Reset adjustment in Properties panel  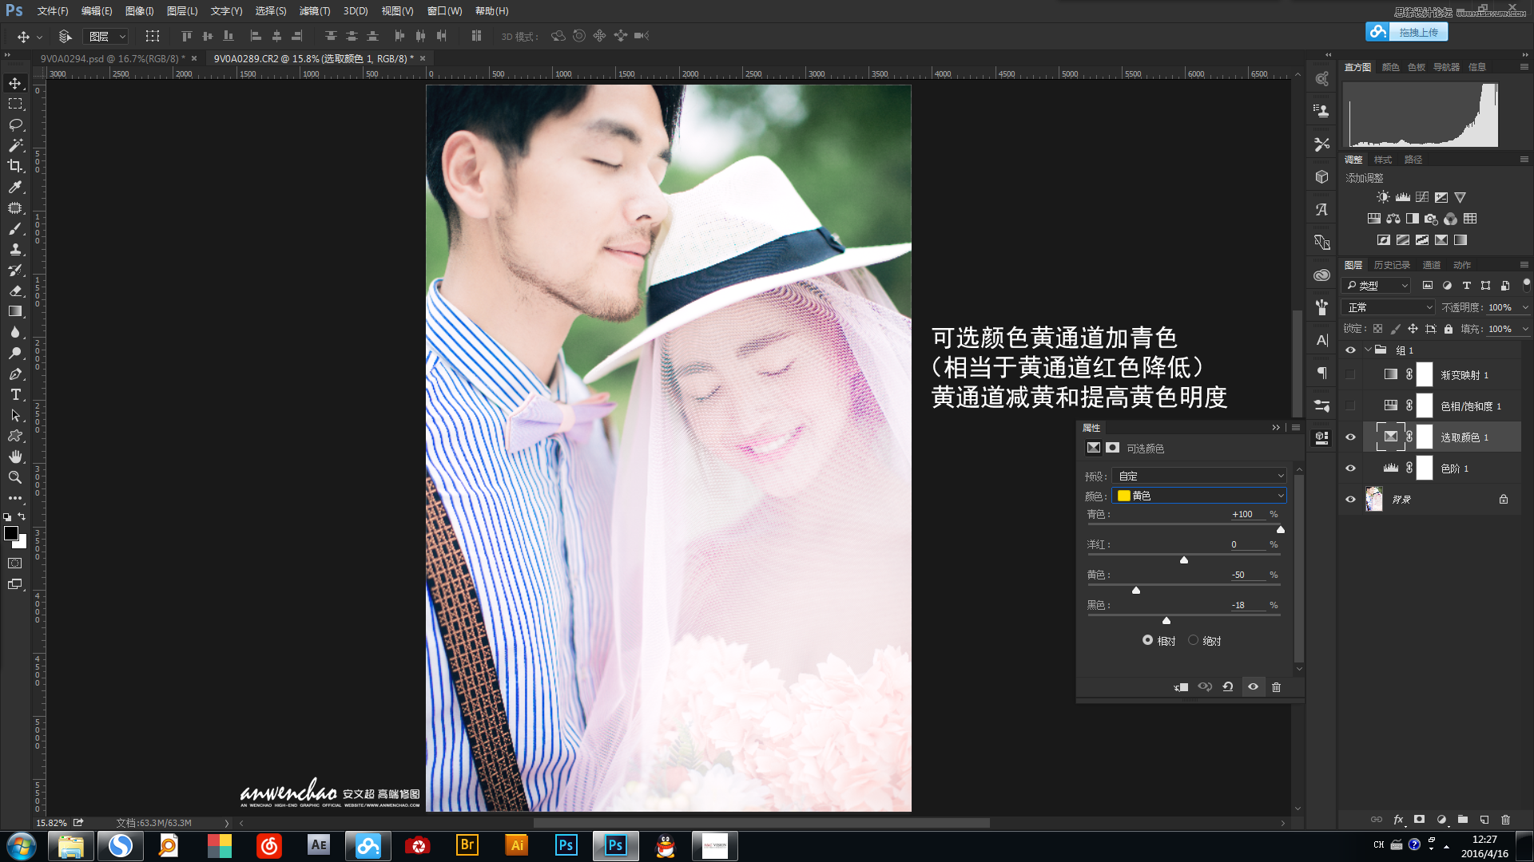[x=1228, y=687]
